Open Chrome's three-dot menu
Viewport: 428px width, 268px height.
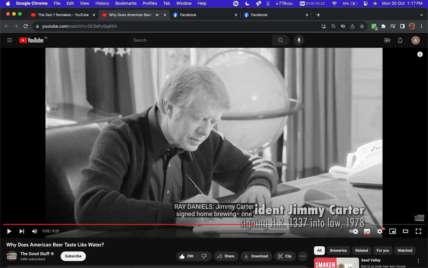[x=422, y=26]
